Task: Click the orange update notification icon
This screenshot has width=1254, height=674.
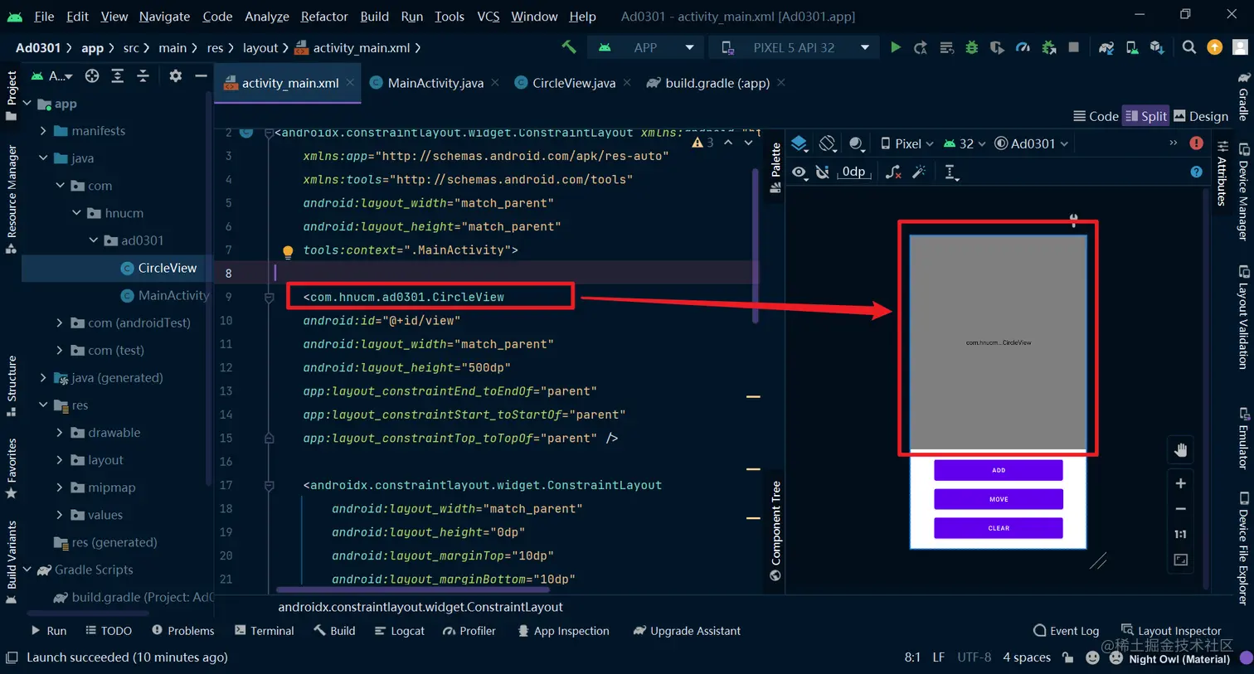Action: pos(1215,47)
